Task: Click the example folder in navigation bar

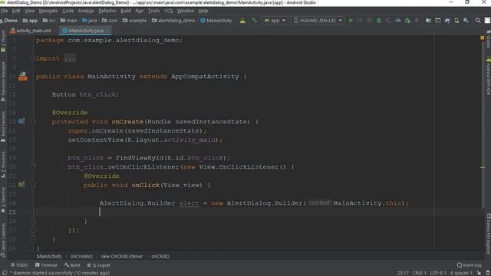Action: pos(135,21)
